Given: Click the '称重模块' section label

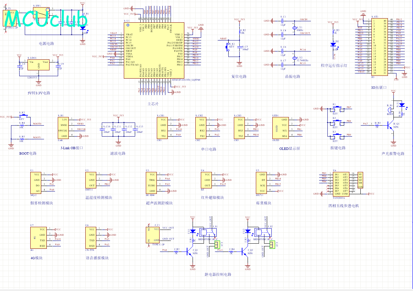Looking at the screenshot, I should pos(263,203).
